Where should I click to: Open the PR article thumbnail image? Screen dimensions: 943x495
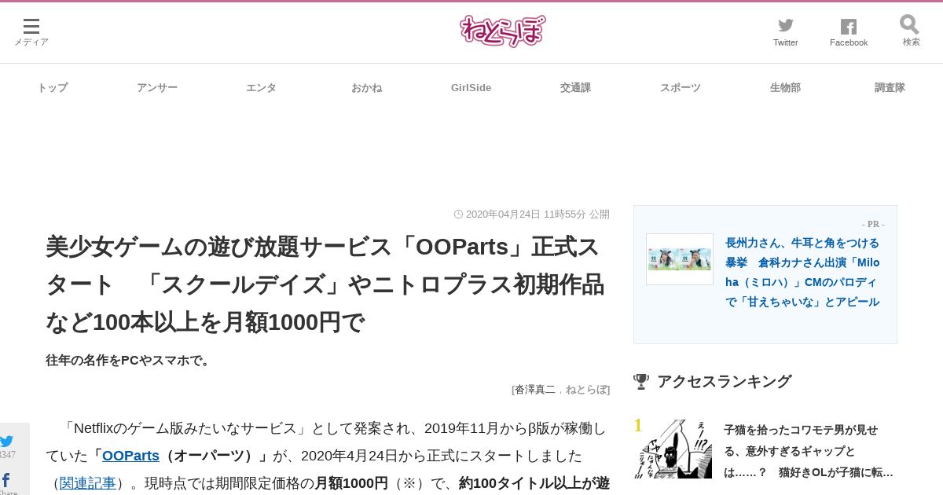click(680, 259)
